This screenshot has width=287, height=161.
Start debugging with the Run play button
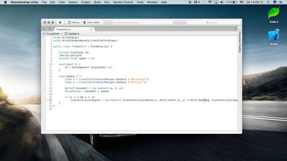point(60,22)
